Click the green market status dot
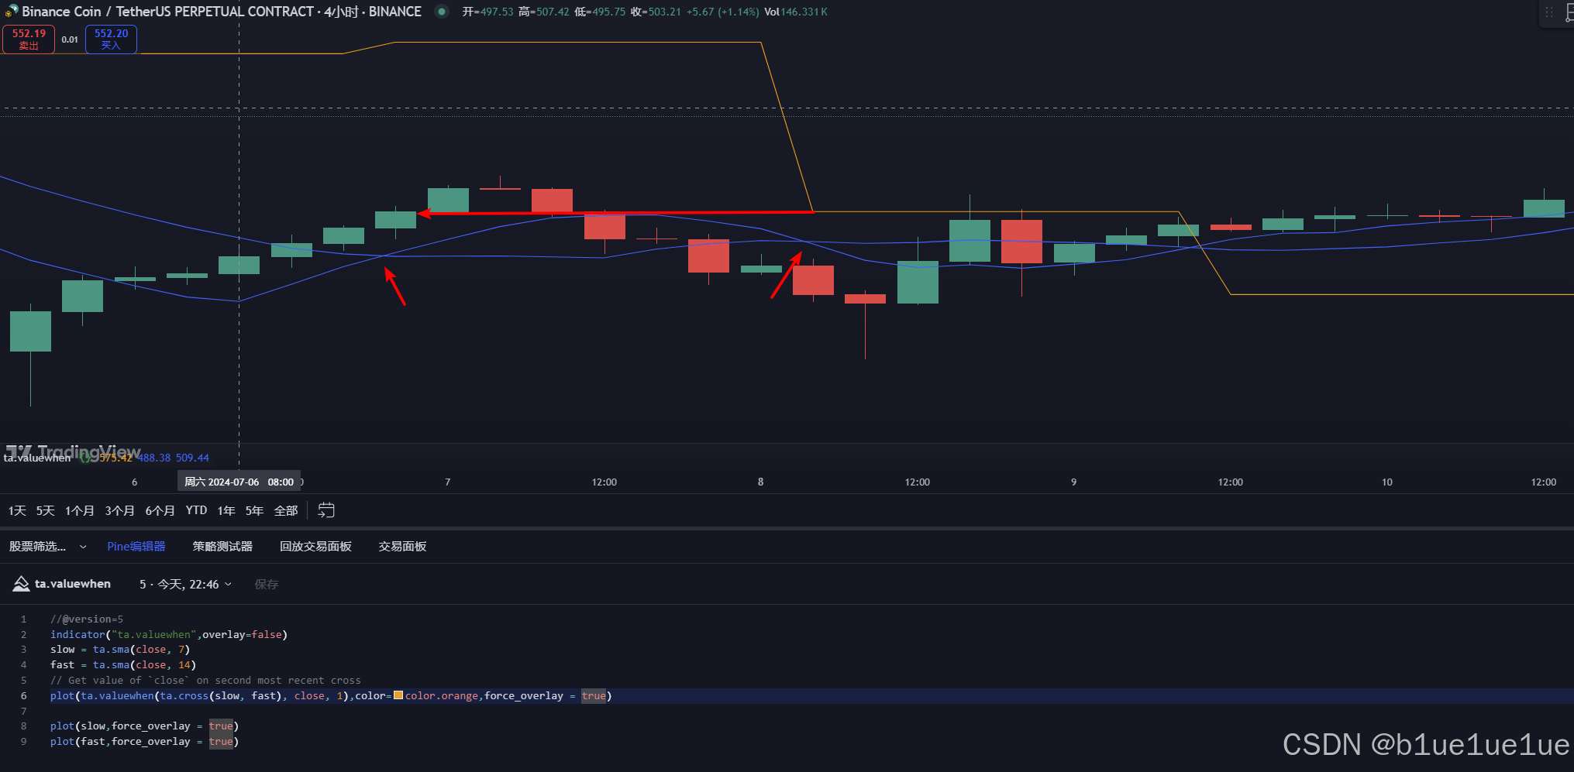Screen dimensions: 1574x772 point(442,12)
